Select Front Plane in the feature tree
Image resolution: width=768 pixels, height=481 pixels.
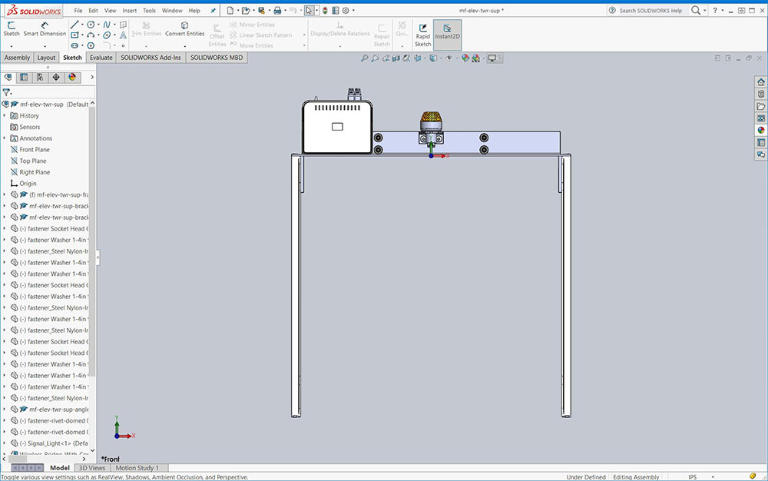coord(34,150)
